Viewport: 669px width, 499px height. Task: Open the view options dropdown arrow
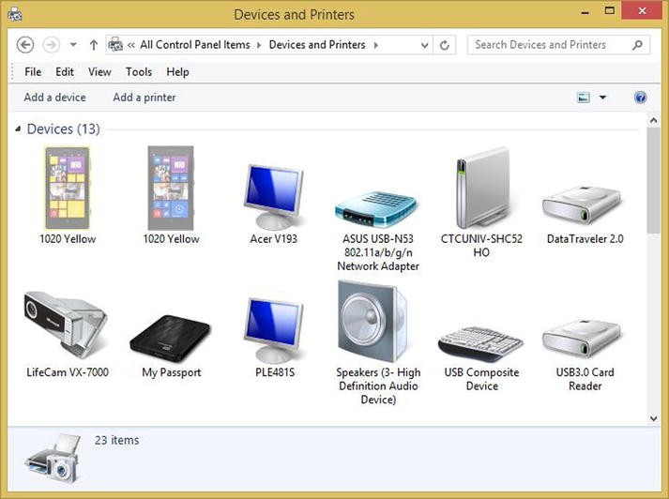(x=603, y=98)
